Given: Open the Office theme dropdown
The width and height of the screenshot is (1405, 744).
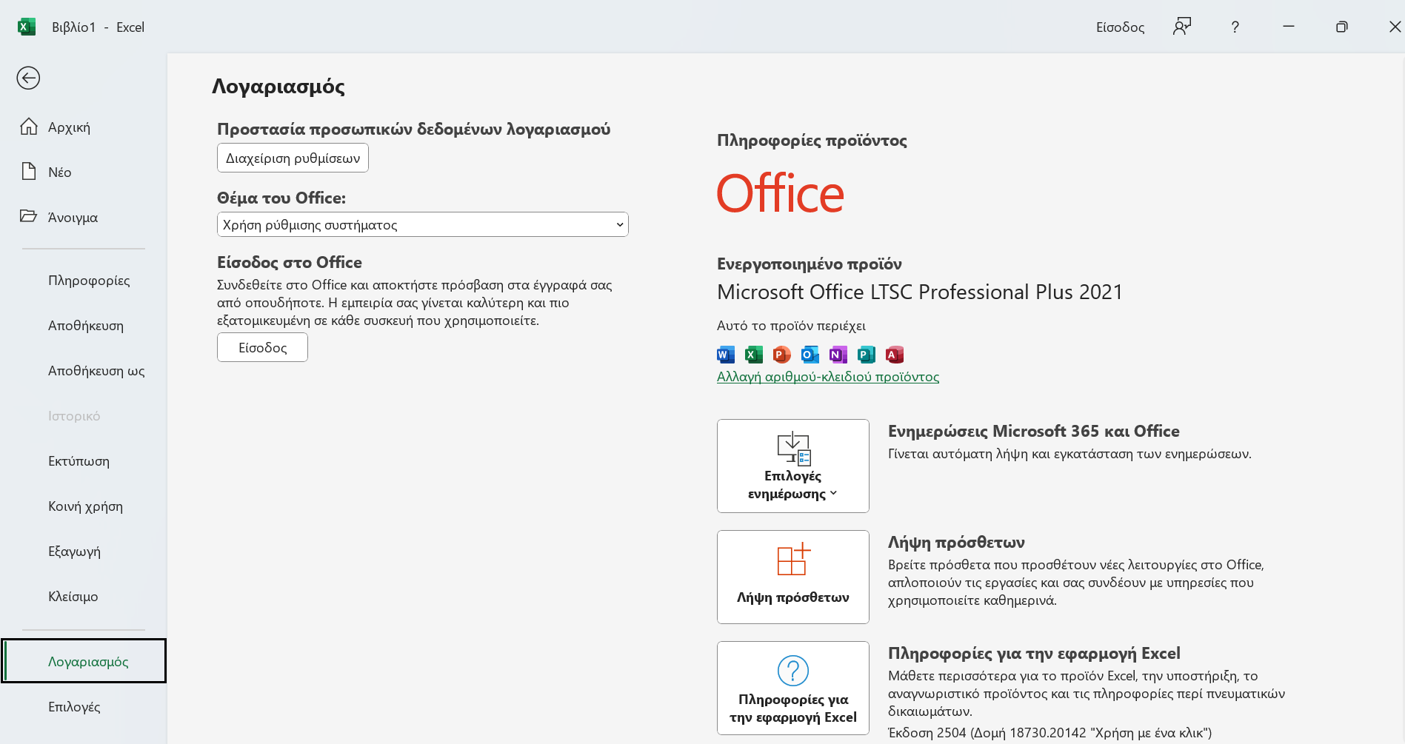Looking at the screenshot, I should point(423,224).
